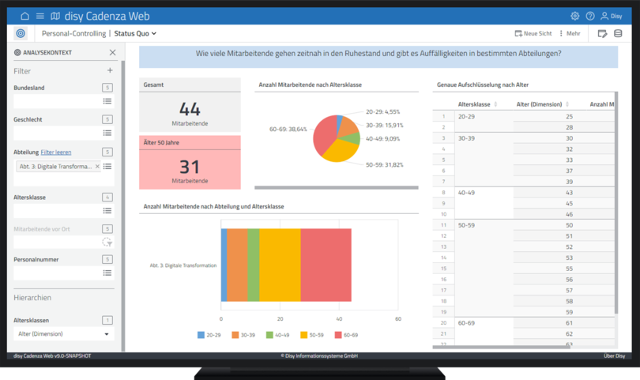Screen dimensions: 640x380
Task: Sort table by Alter (Dimension) column
Action: (567, 104)
